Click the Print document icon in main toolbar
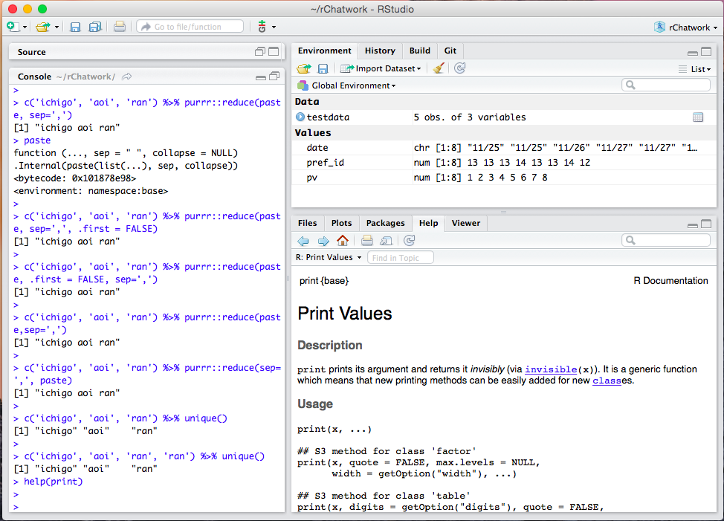The height and width of the screenshot is (521, 724). (119, 27)
